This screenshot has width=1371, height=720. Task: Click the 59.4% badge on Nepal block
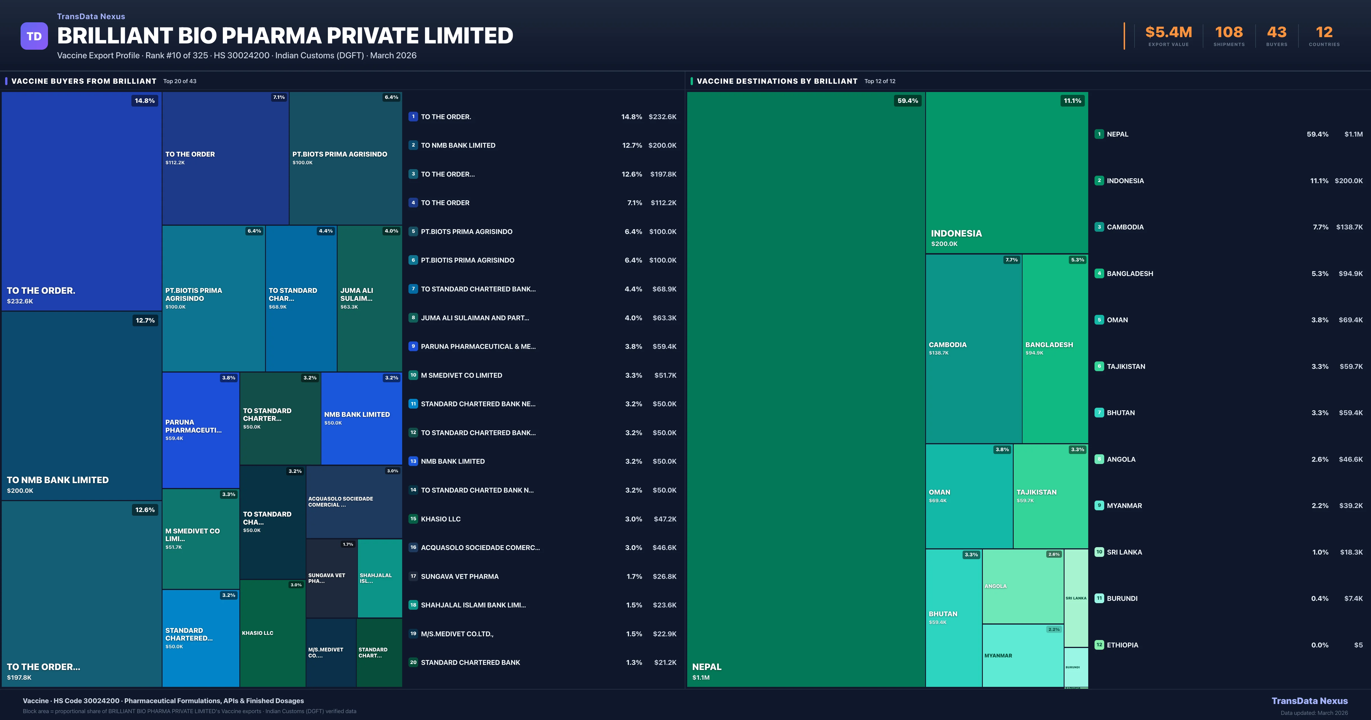[x=907, y=101]
